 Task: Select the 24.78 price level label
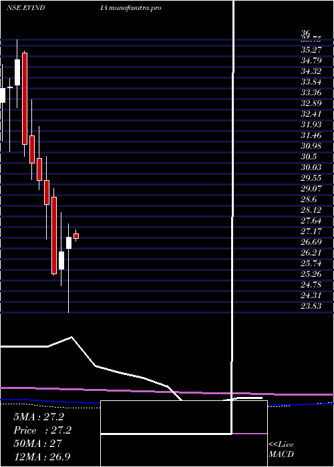(x=311, y=286)
